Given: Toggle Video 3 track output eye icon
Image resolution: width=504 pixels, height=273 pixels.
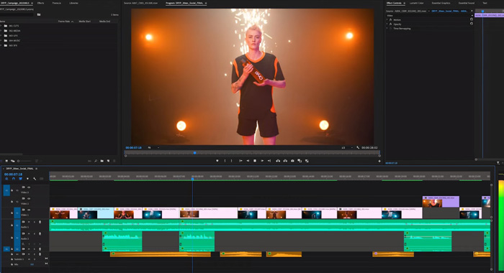Looking at the screenshot, I should point(29,187).
